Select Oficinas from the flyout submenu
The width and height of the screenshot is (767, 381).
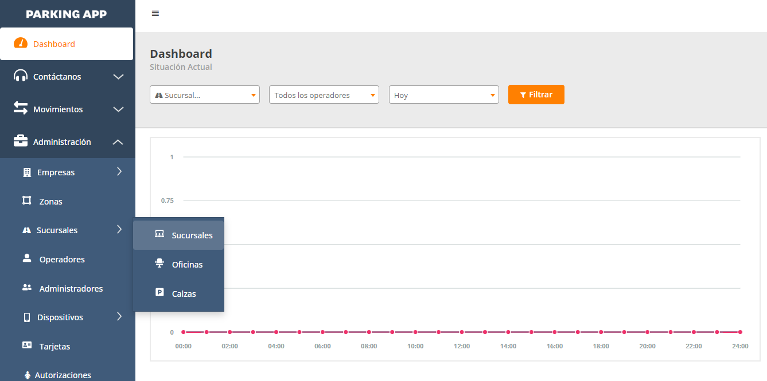coord(187,265)
